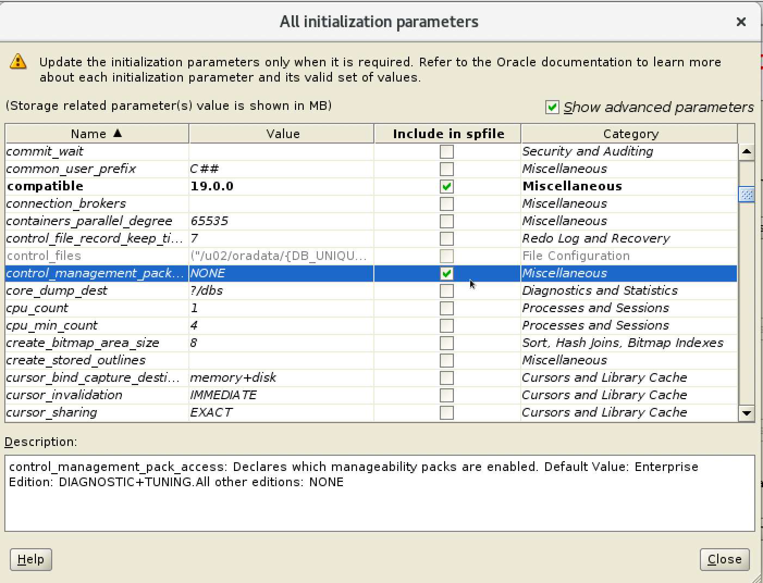Check Include in spfile for cursor_sharing

coord(447,413)
